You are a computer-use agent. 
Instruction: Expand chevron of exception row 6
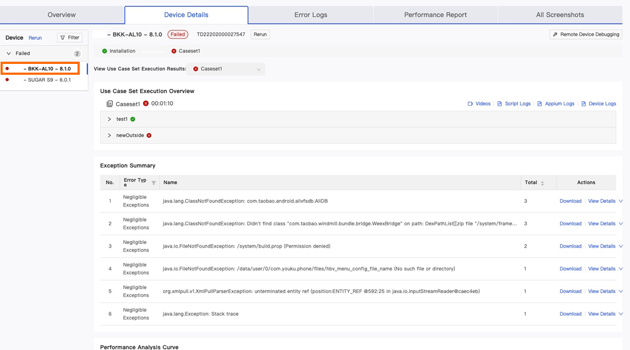[621, 314]
